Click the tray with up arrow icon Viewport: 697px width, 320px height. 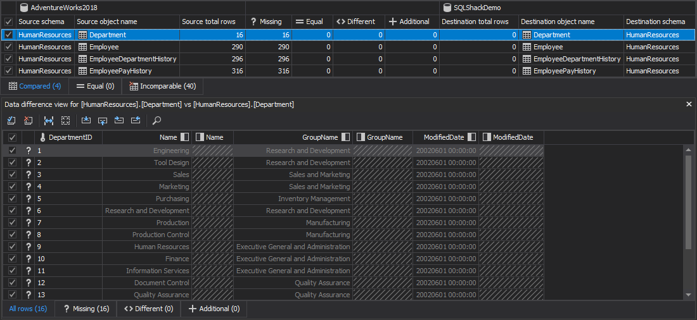103,120
